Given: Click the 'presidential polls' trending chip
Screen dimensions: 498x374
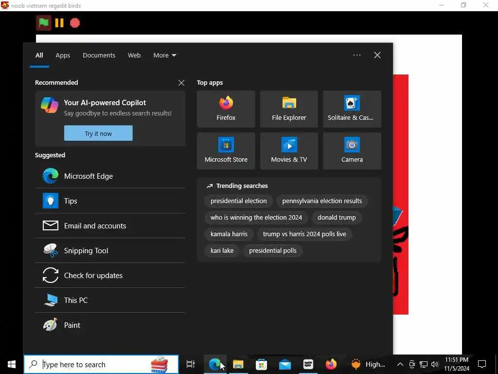Looking at the screenshot, I should [273, 251].
